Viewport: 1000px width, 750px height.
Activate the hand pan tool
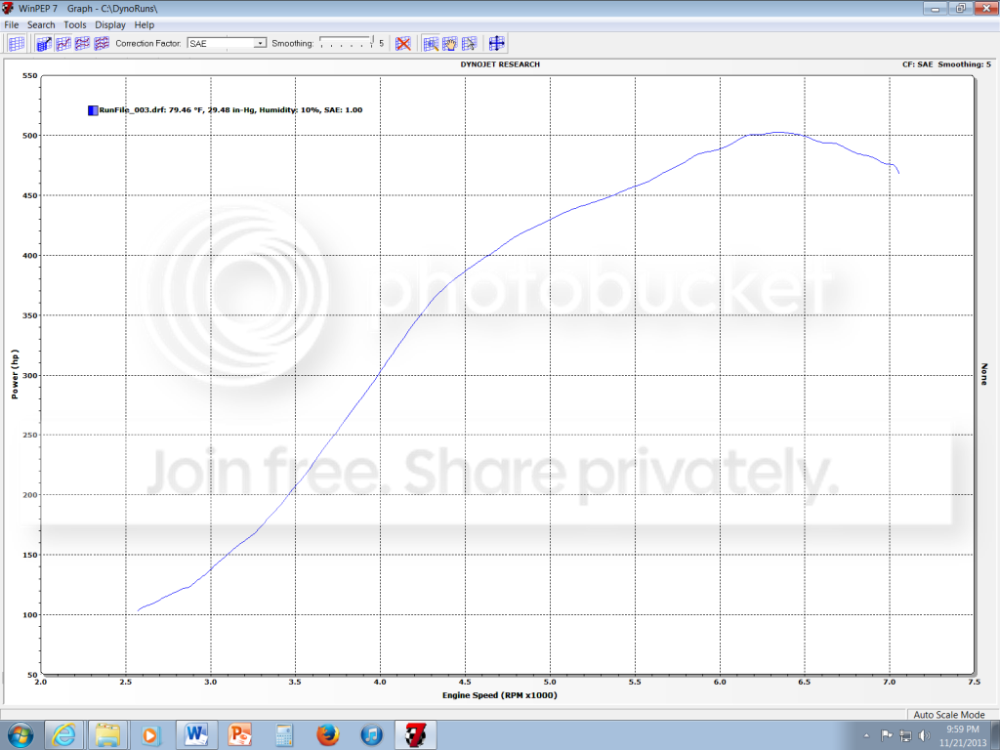tap(449, 44)
